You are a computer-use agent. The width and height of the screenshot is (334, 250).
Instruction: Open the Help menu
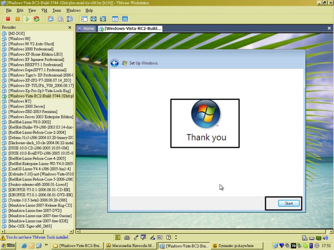tap(89, 10)
